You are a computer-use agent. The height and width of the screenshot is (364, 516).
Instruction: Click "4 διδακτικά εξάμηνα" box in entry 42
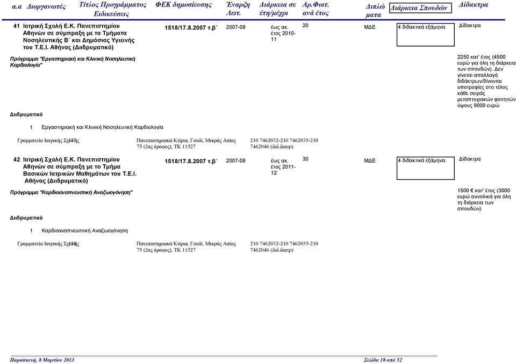pos(426,168)
